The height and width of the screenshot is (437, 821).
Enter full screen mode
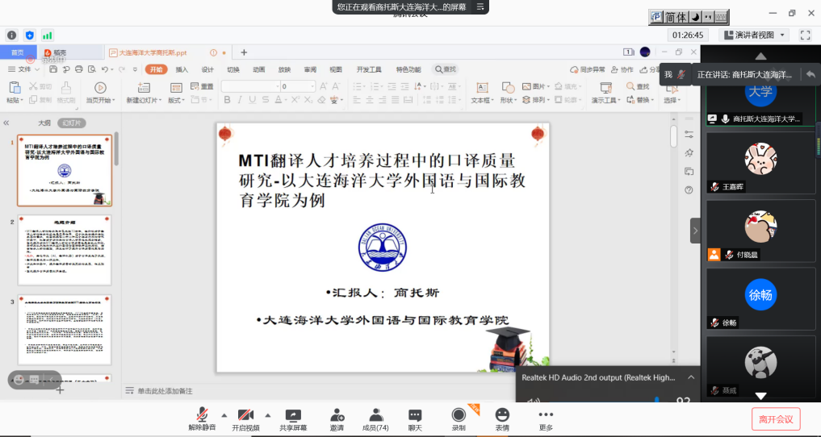click(x=806, y=35)
